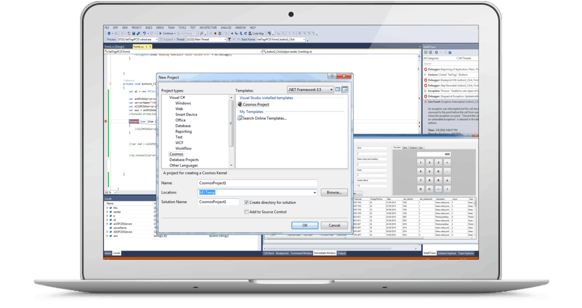582x308 pixels.
Task: Click the Navigate Backward toolbar icon
Action: 109,33
